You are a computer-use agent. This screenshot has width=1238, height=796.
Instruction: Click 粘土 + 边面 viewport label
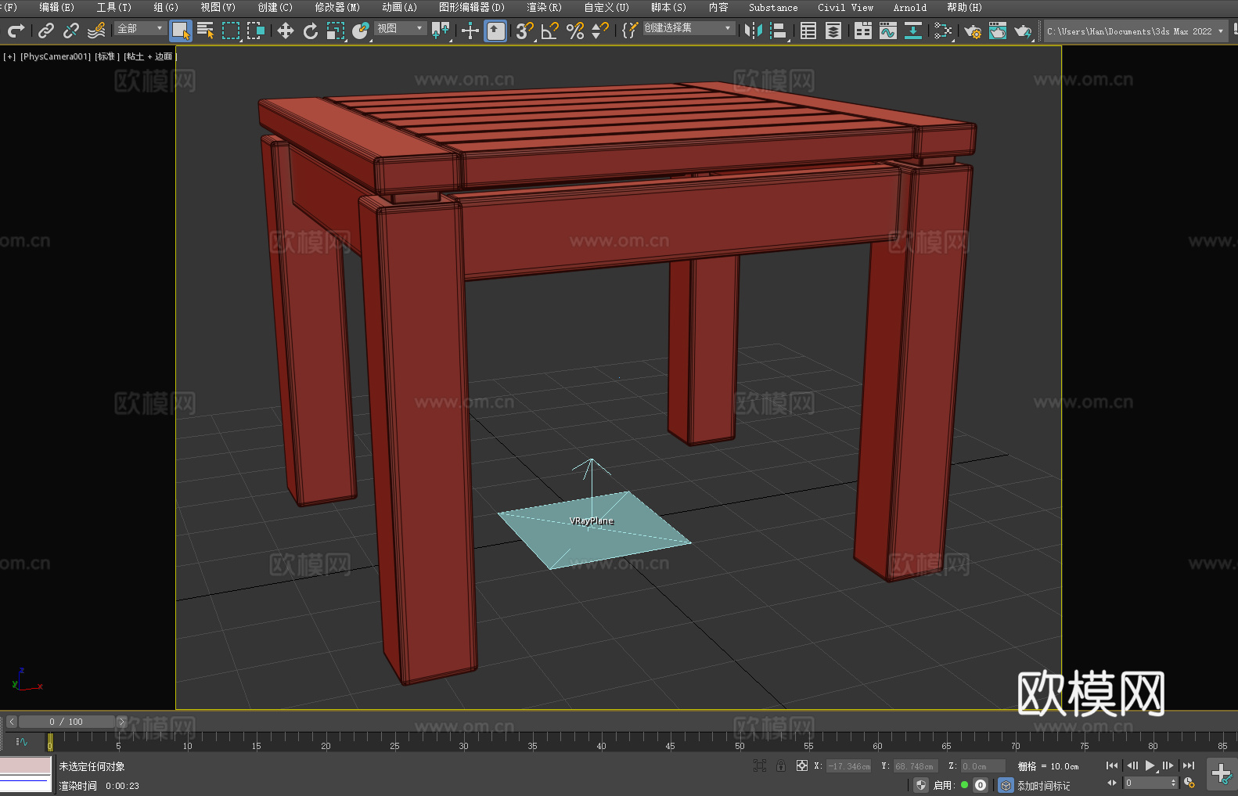149,56
